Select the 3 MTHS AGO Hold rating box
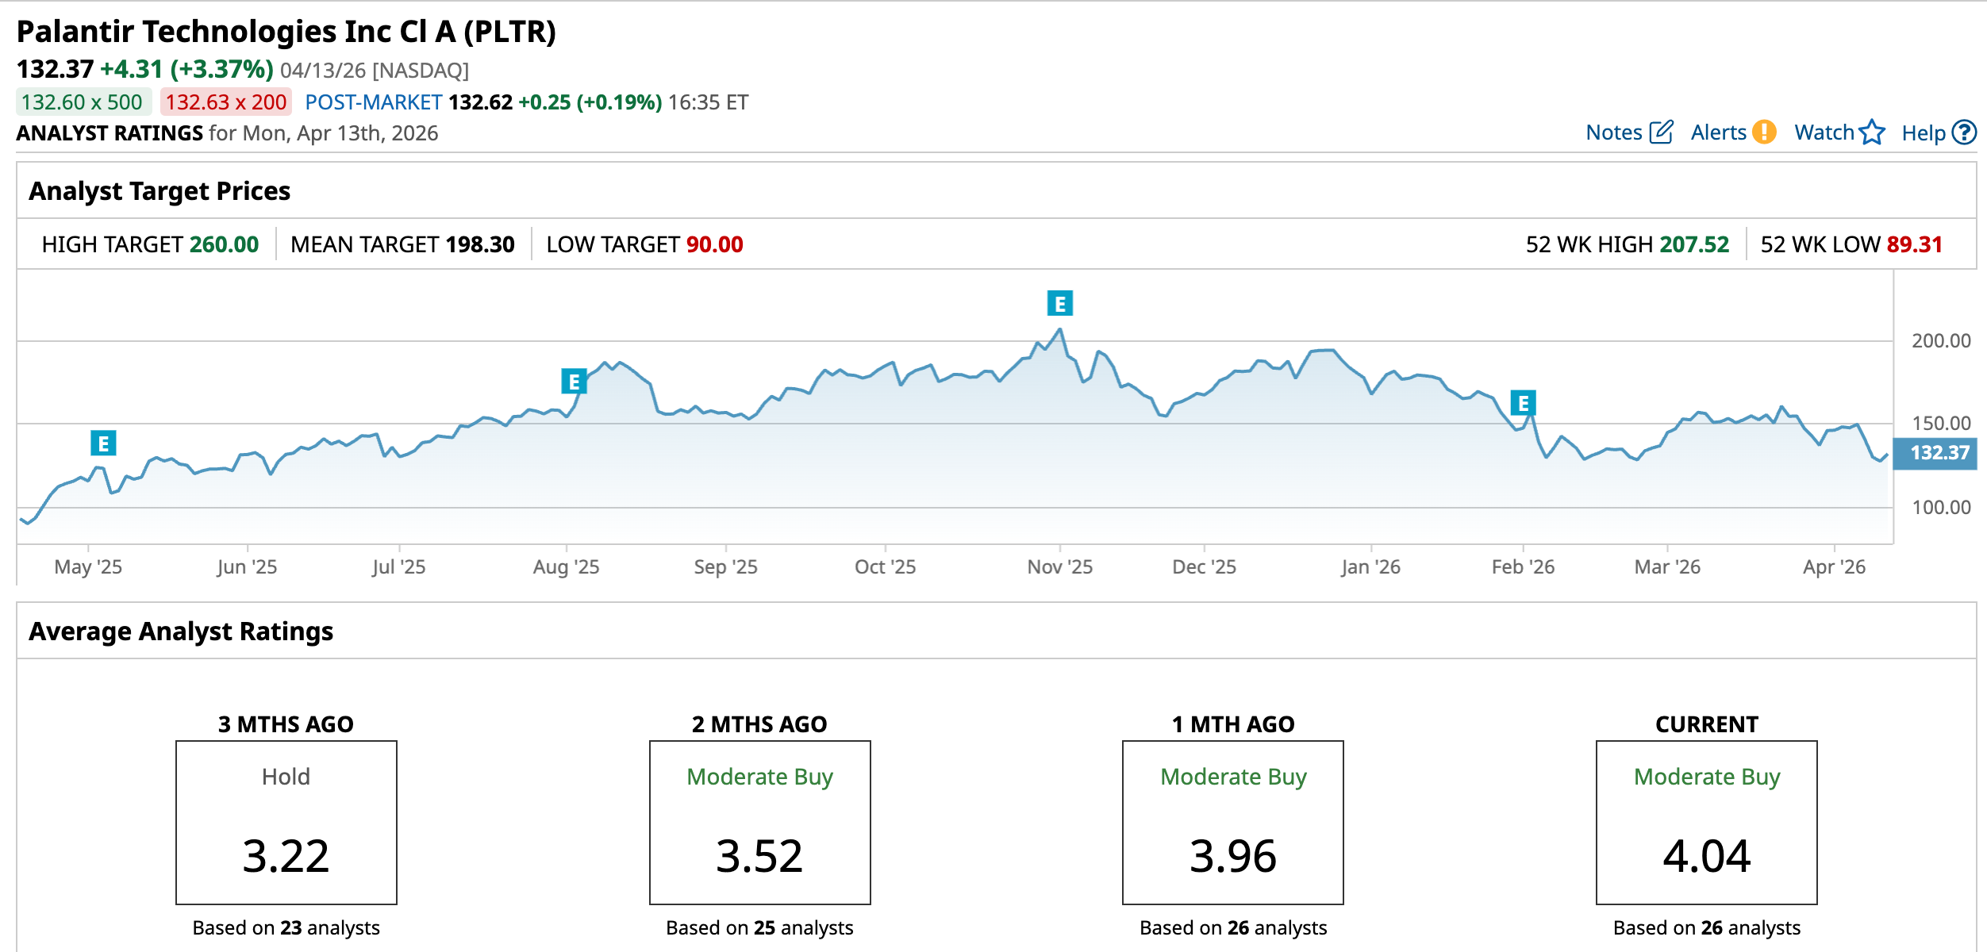Image resolution: width=1987 pixels, height=952 pixels. click(x=286, y=822)
